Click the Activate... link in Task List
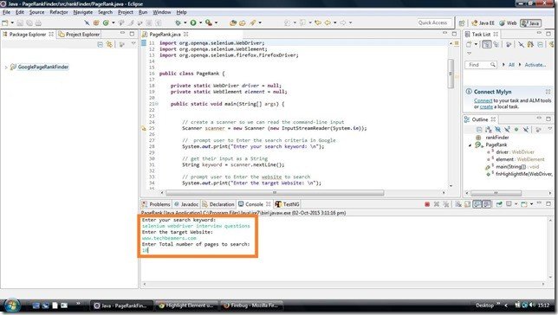The width and height of the screenshot is (558, 315). 535,65
